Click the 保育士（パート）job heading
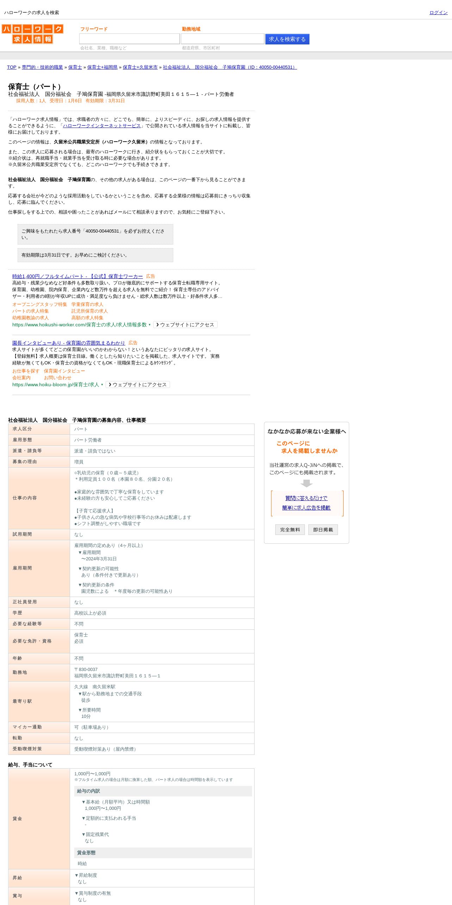 pos(36,87)
